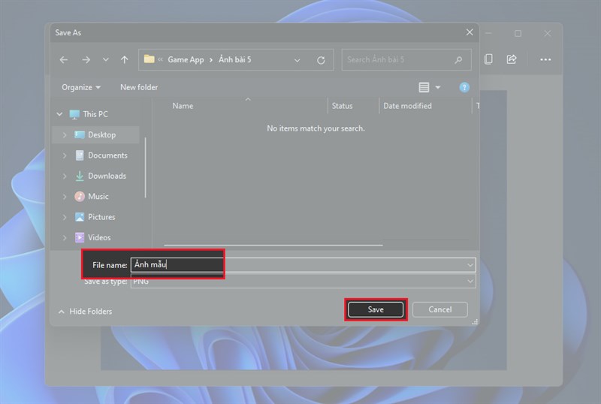The width and height of the screenshot is (601, 404).
Task: Open recent locations chevron beside forward arrow
Action: coord(105,60)
